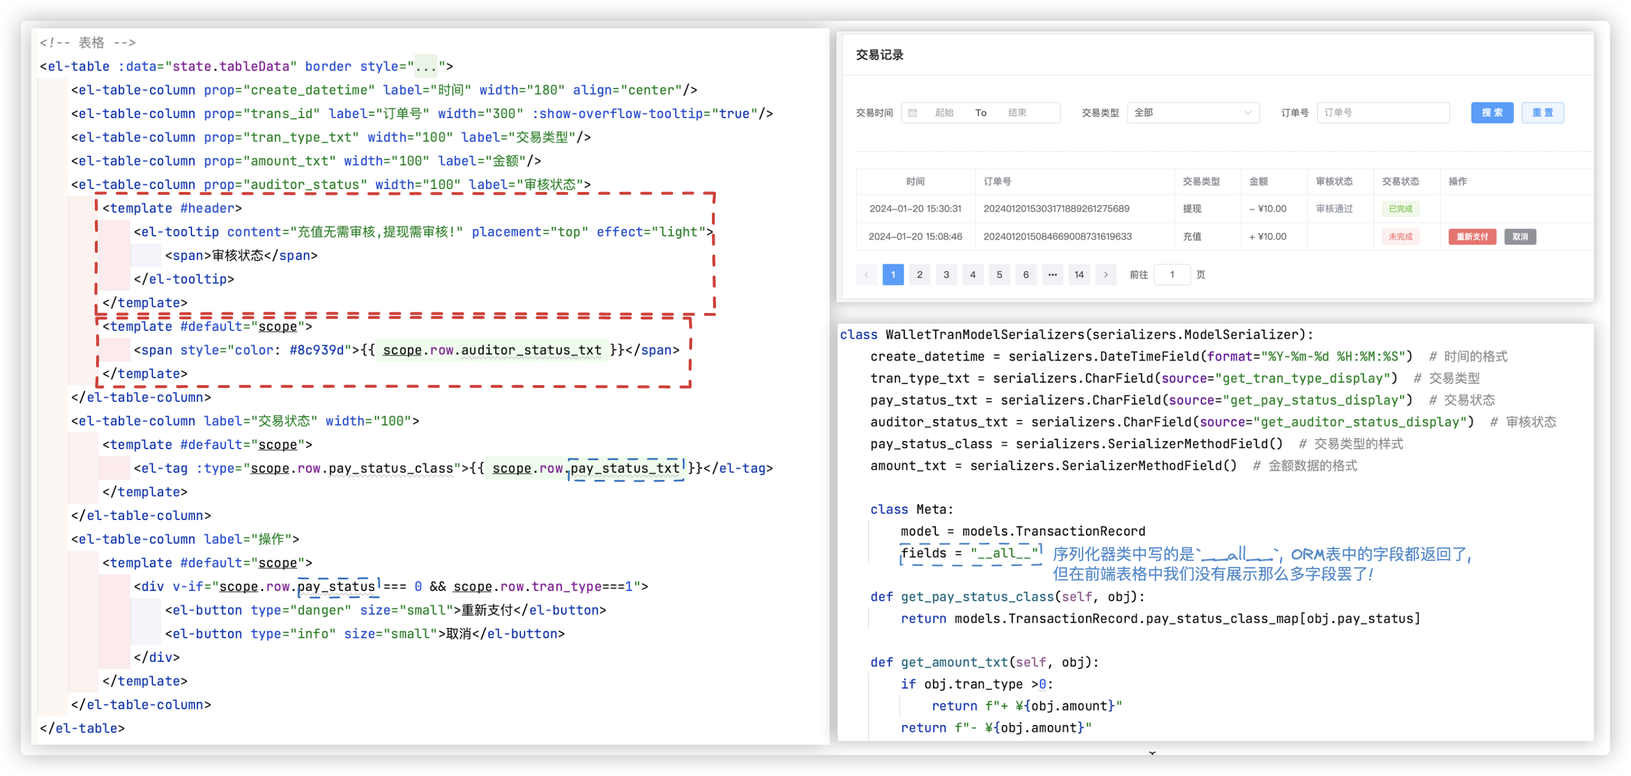Click the blue 搜索 button
This screenshot has height=776, width=1631.
click(x=1491, y=113)
